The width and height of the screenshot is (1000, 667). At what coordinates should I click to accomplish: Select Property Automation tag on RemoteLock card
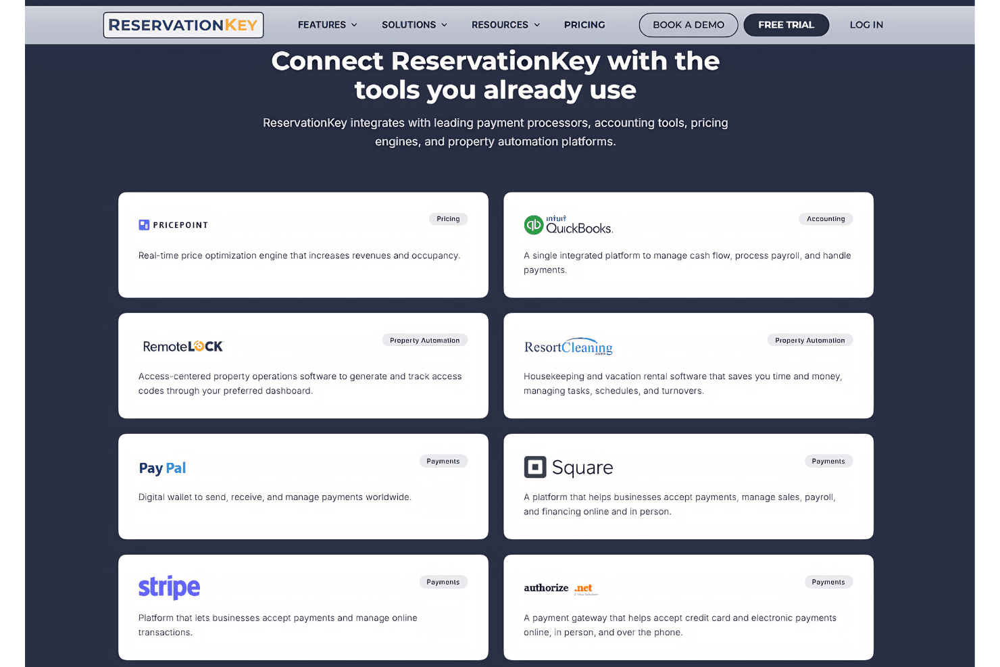click(x=424, y=341)
